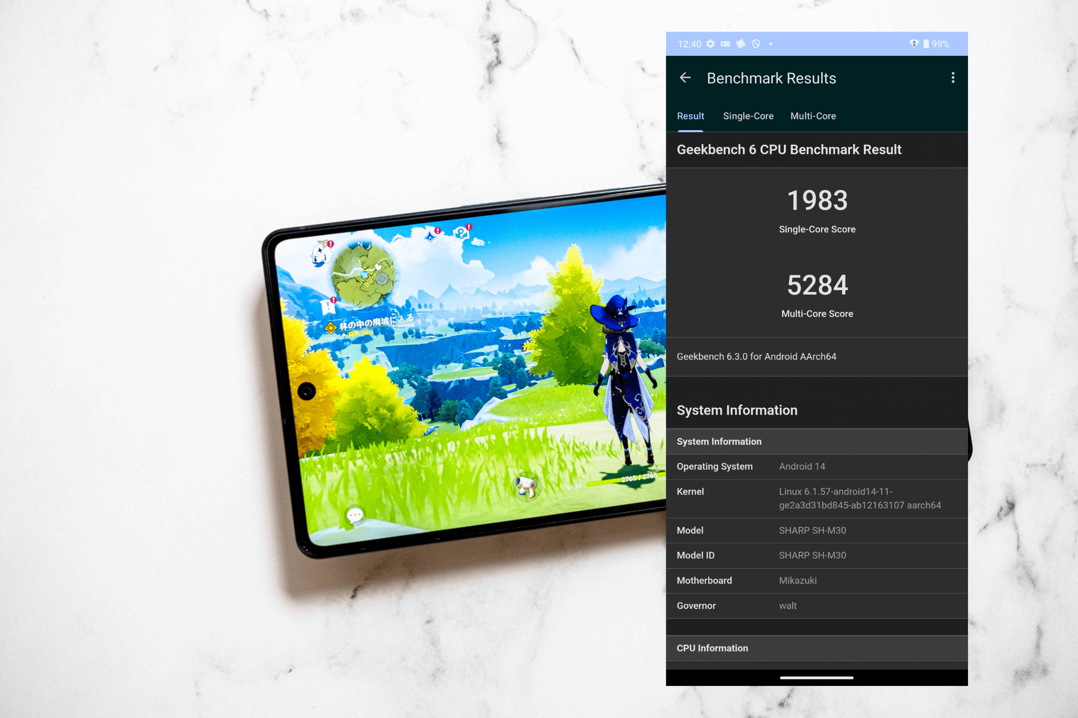Tap the Model ID row label

coord(695,555)
